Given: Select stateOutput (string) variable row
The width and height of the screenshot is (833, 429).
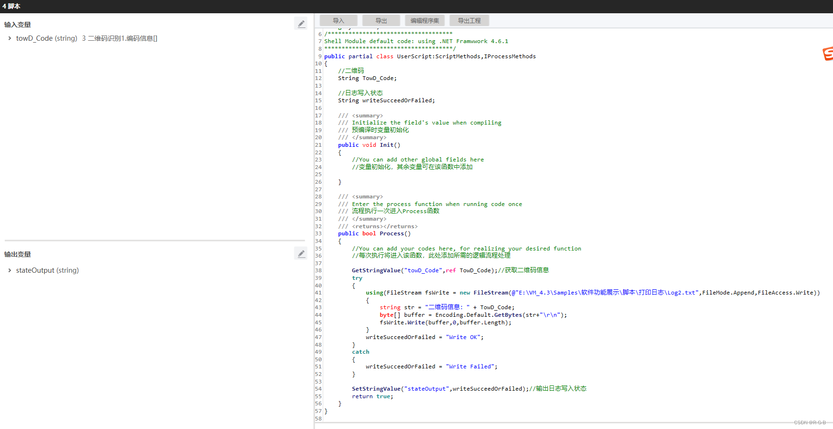Looking at the screenshot, I should click(47, 270).
